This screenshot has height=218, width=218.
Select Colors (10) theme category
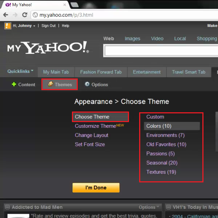tap(172, 126)
